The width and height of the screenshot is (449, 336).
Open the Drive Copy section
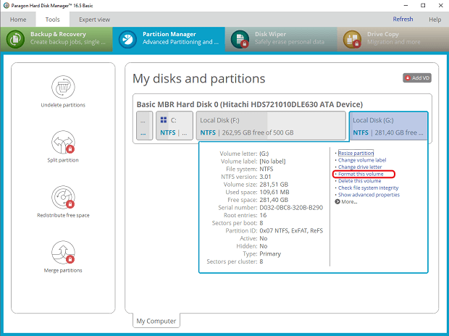tap(393, 39)
